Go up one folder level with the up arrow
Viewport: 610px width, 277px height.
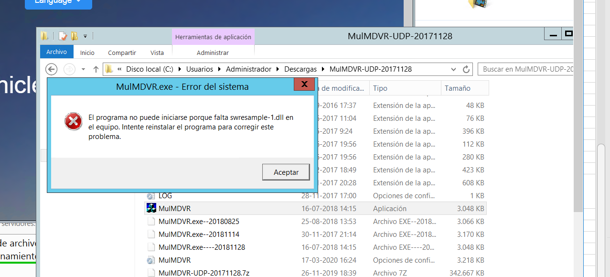[x=96, y=69]
